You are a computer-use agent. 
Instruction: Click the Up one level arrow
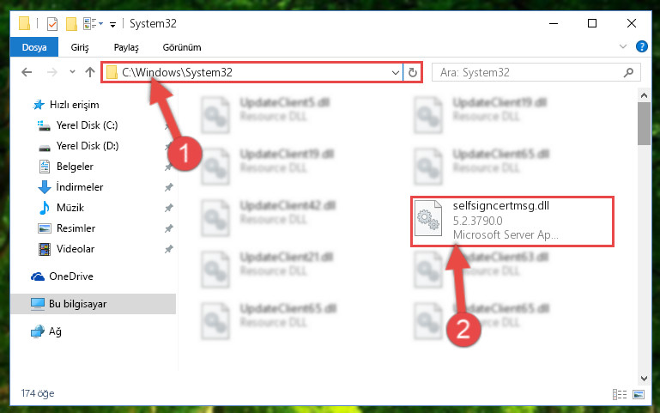pos(89,72)
